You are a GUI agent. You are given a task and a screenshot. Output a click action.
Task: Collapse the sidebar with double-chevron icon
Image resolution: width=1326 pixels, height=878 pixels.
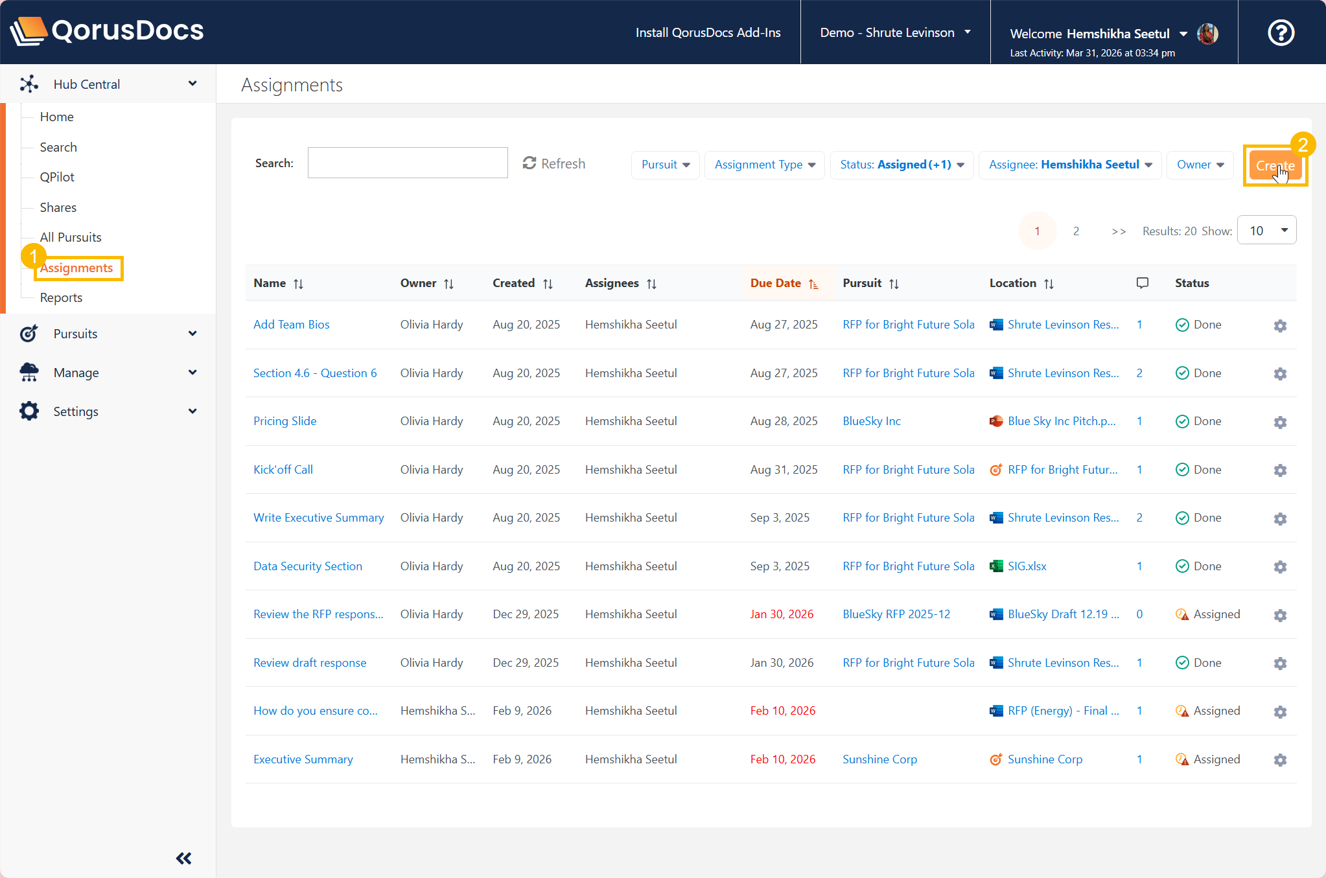(183, 859)
